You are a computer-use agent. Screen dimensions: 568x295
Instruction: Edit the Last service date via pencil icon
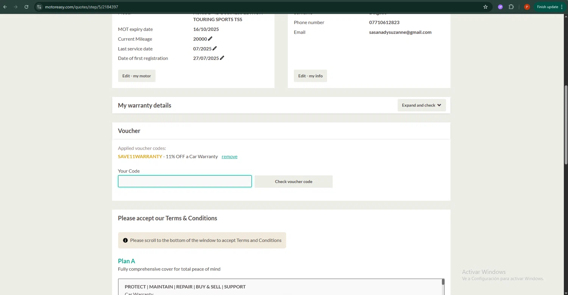pyautogui.click(x=215, y=48)
